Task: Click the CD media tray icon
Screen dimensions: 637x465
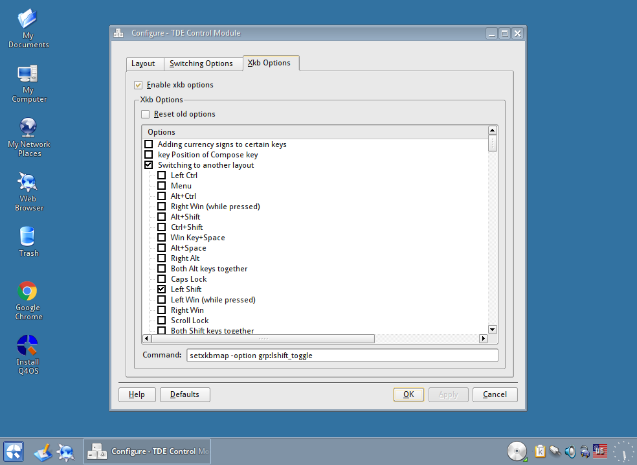Action: point(517,451)
